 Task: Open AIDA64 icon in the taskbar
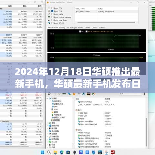[x=113, y=152]
